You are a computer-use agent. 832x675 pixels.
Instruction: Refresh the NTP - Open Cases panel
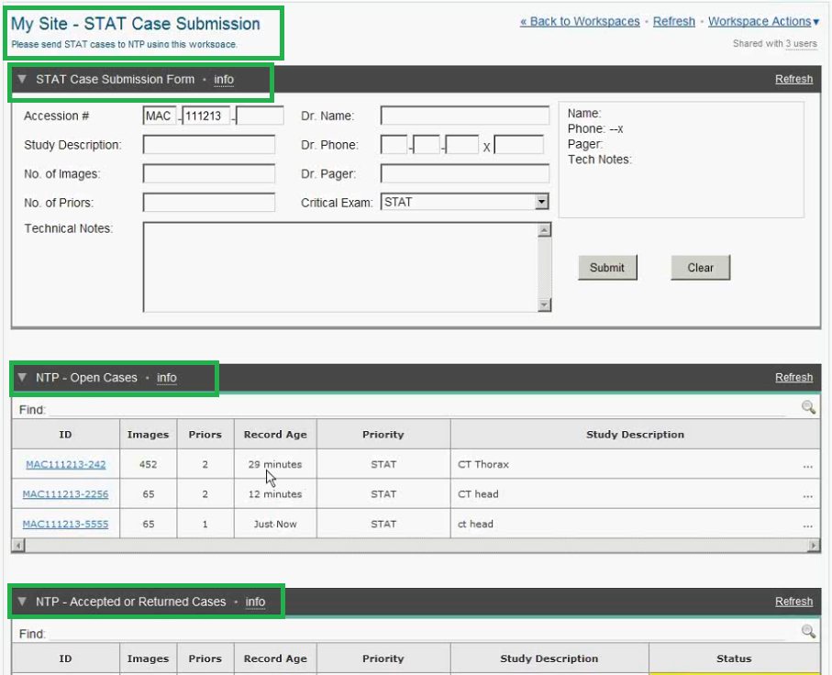pyautogui.click(x=793, y=378)
